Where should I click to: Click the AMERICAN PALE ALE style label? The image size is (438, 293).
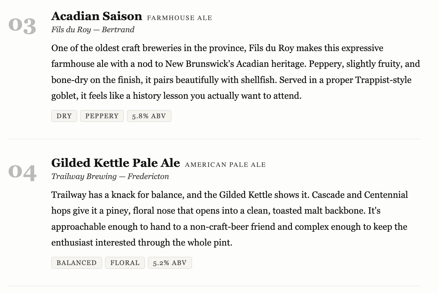tap(225, 165)
